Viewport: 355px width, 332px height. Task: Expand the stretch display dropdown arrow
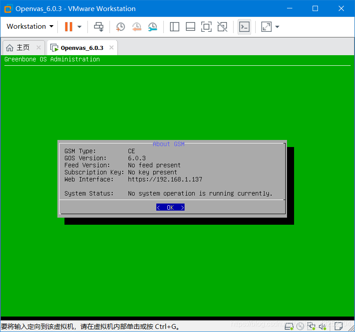tap(277, 26)
